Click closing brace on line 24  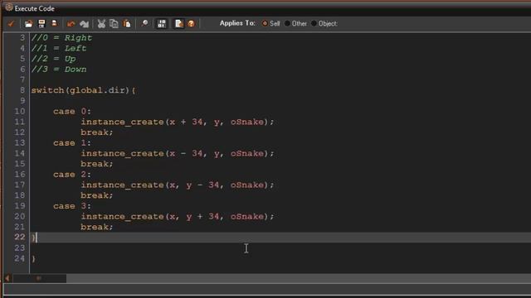33,259
